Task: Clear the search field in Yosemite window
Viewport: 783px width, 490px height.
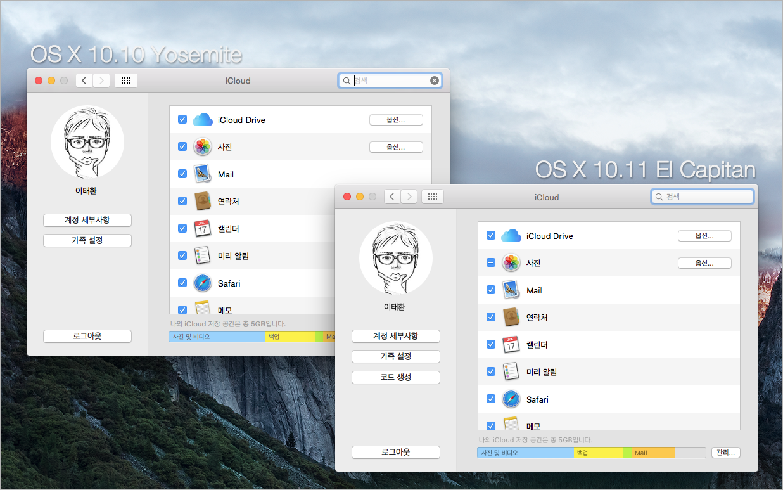Action: tap(434, 81)
